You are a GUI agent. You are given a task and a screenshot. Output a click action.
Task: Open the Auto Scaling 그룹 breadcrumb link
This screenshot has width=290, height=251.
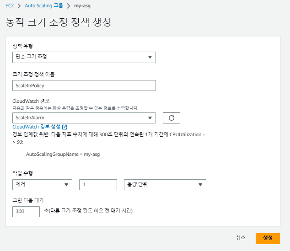point(44,6)
